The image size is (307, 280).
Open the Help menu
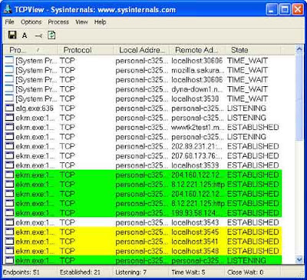(x=100, y=22)
